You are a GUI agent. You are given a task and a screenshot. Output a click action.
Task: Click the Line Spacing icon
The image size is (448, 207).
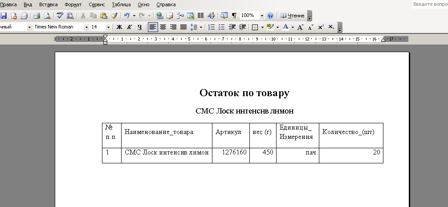pyautogui.click(x=194, y=27)
